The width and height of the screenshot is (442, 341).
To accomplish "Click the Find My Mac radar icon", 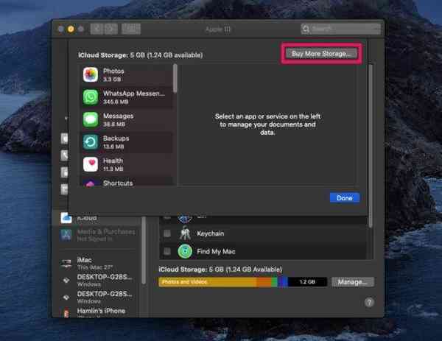I will [x=185, y=251].
